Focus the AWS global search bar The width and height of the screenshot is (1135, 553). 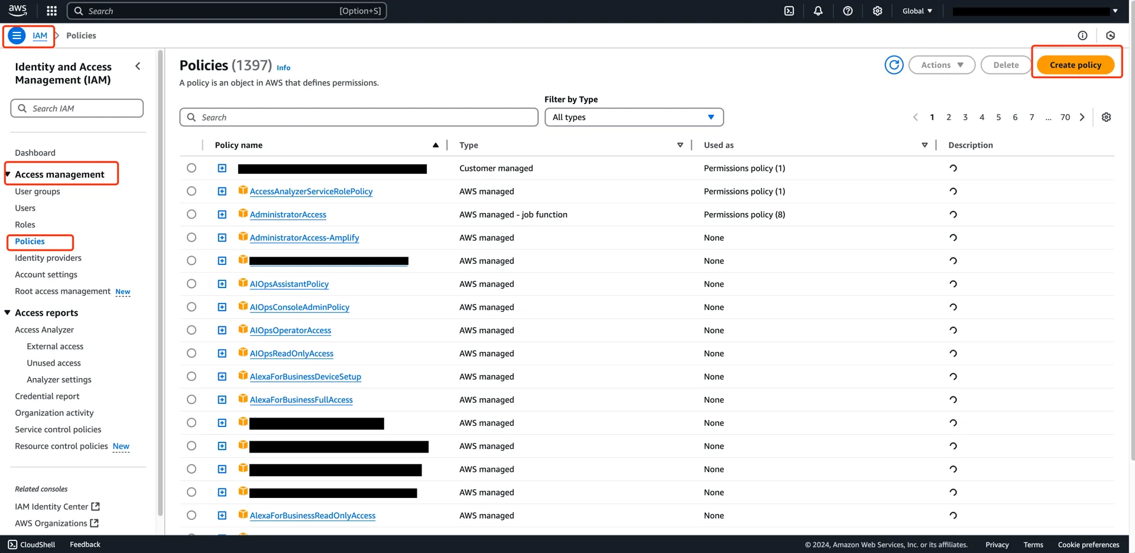[227, 11]
